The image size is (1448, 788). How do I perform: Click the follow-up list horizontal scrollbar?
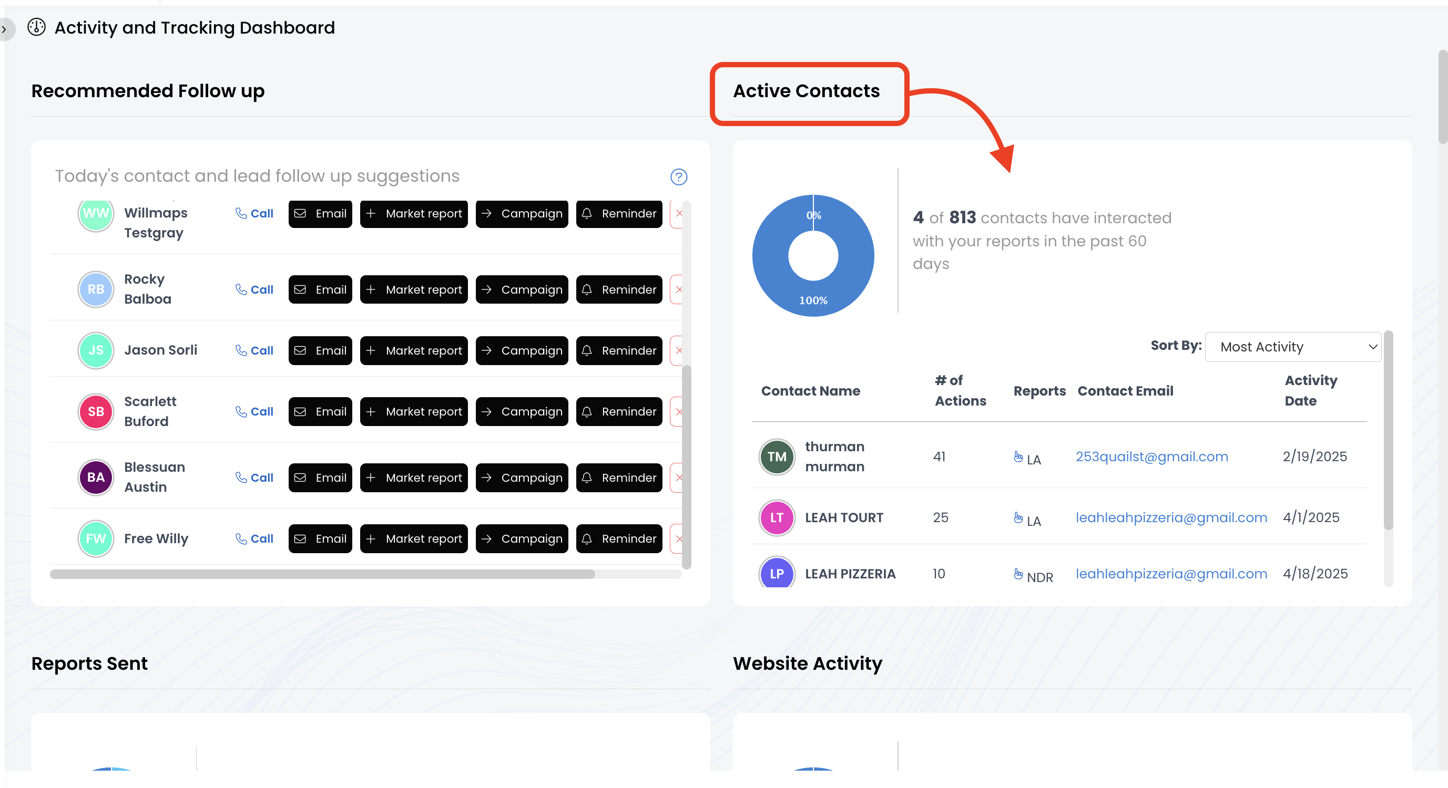coord(322,574)
